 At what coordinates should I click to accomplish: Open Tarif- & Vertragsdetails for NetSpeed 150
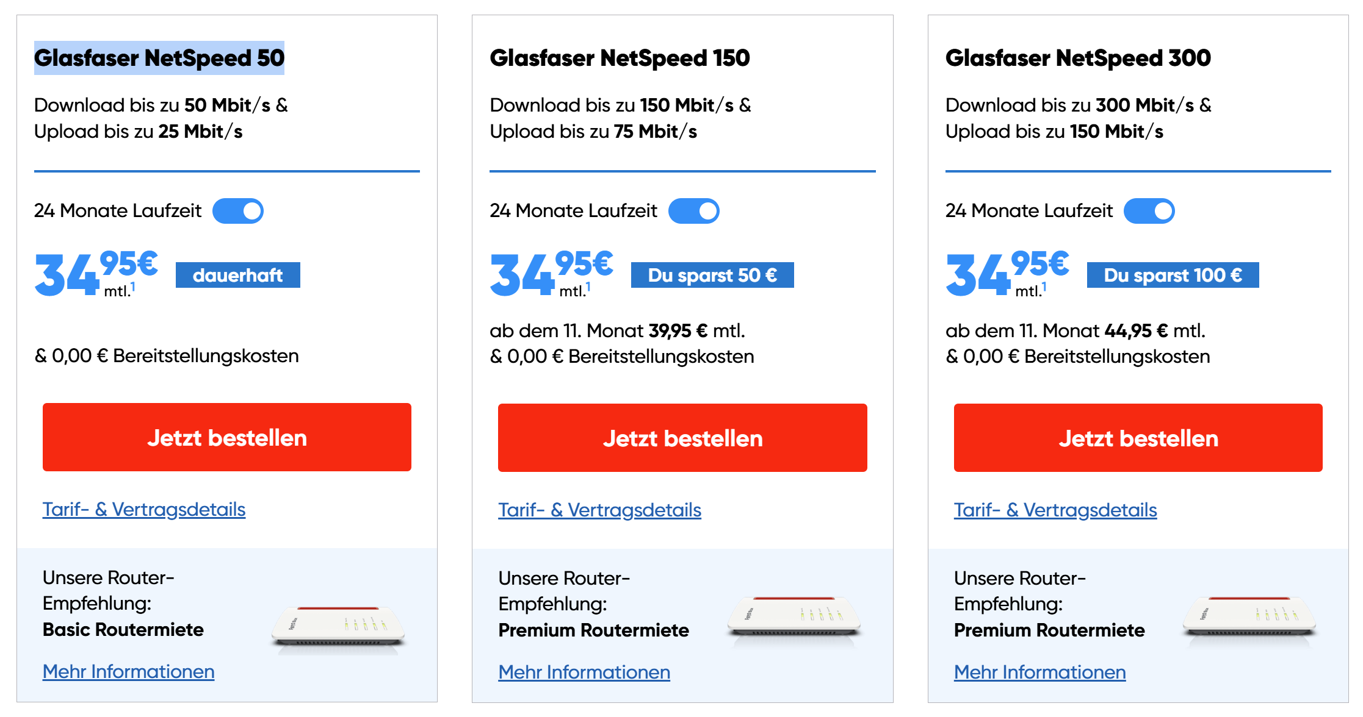pyautogui.click(x=599, y=510)
